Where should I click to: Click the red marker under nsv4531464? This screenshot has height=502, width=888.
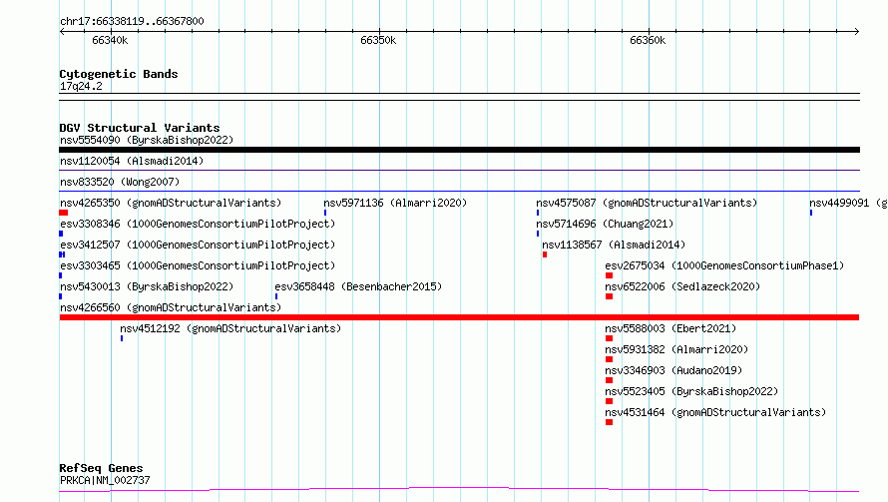click(609, 422)
